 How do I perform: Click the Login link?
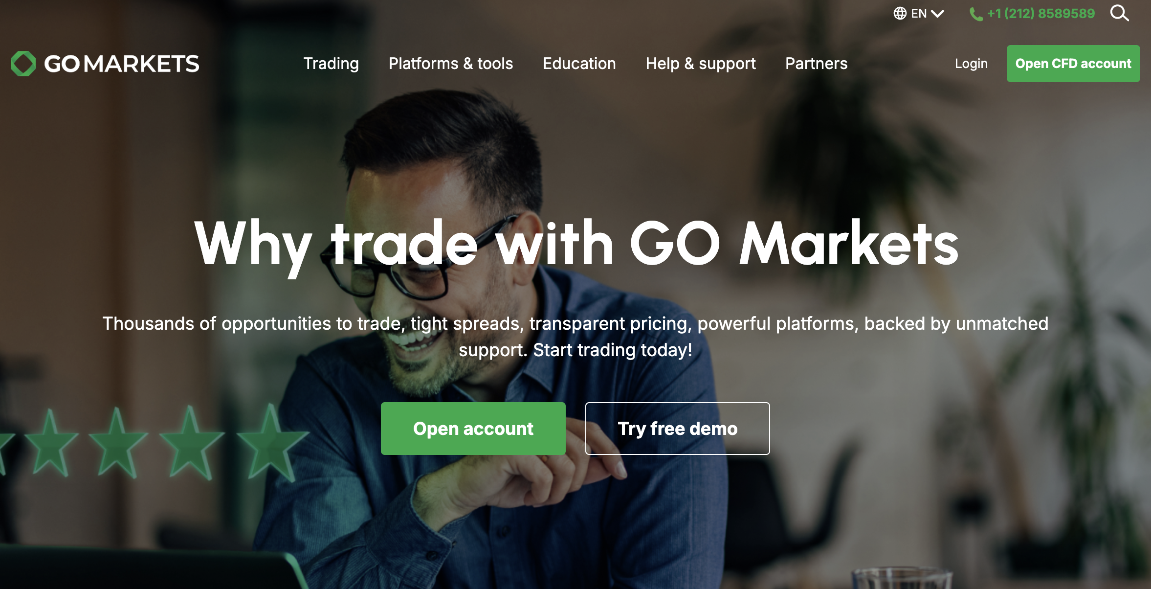971,64
